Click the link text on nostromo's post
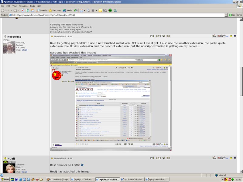The width and height of the screenshot is (243, 182). [x=227, y=36]
